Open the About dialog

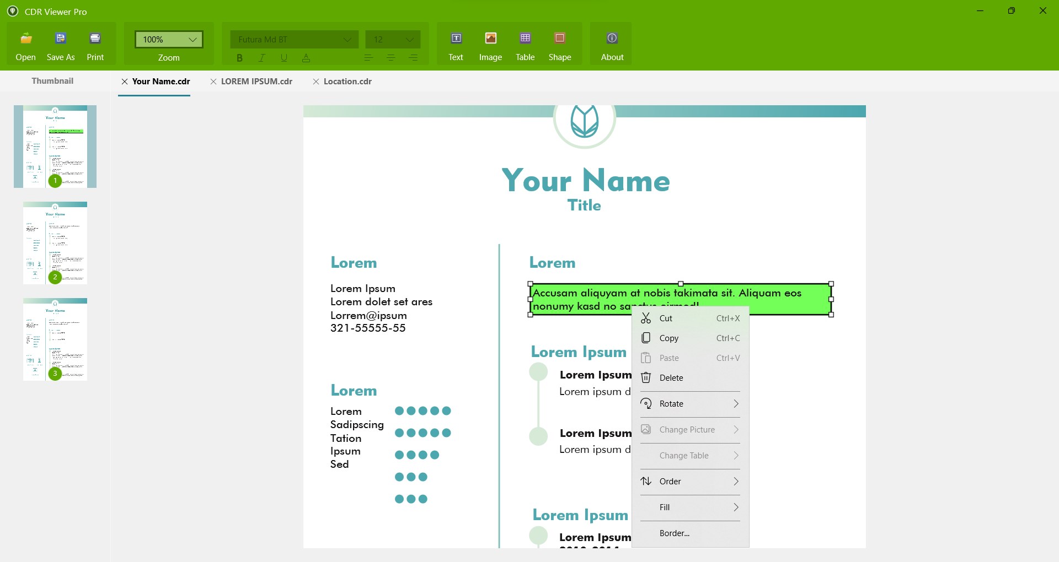coord(611,45)
